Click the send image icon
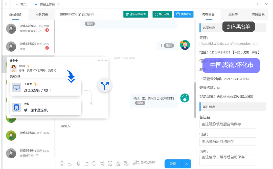This screenshot has height=169, width=273. (x=70, y=164)
